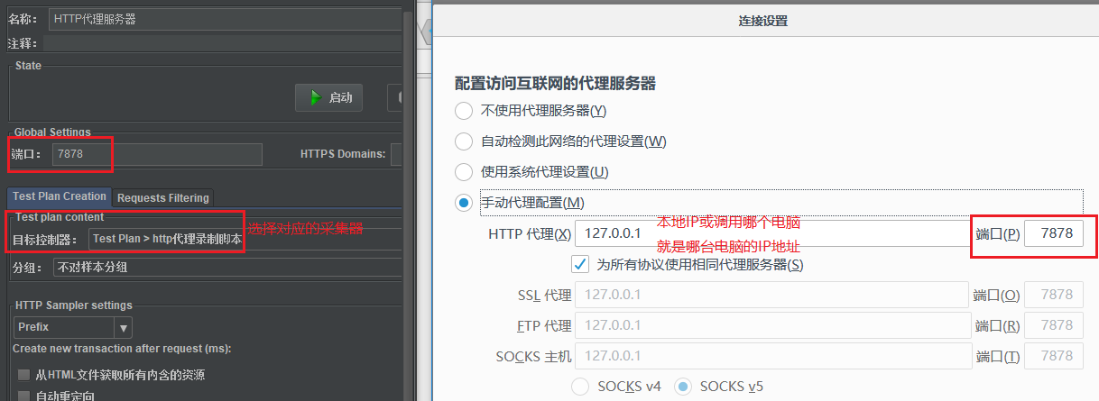Select 手动代理配置 radio option
The width and height of the screenshot is (1099, 401).
click(464, 202)
